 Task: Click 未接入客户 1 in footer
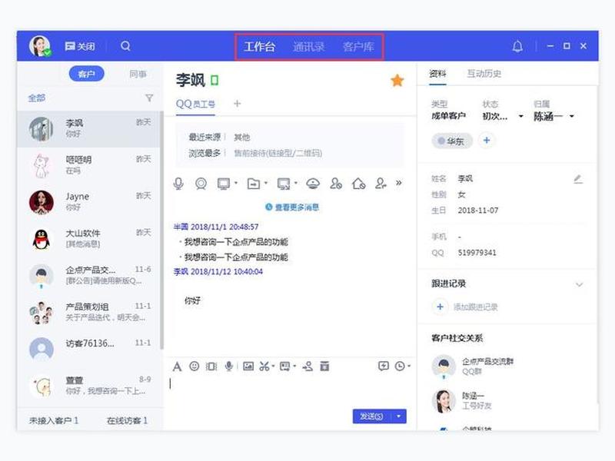click(x=54, y=420)
